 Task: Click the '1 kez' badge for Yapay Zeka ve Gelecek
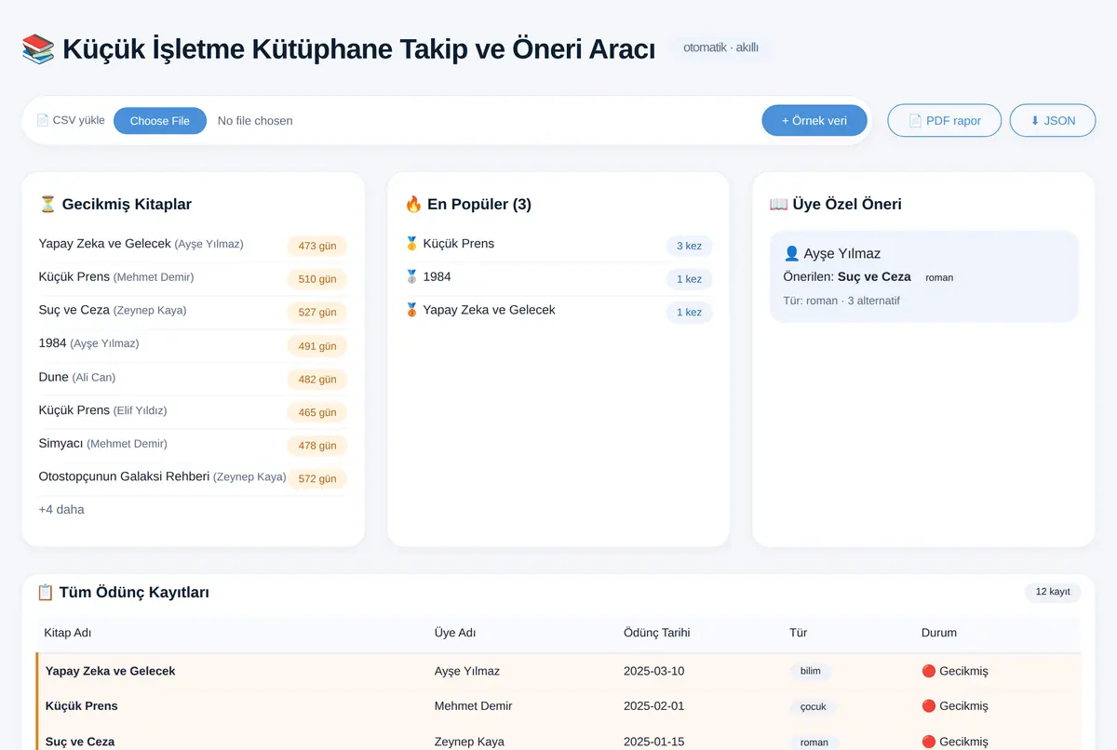coord(689,313)
